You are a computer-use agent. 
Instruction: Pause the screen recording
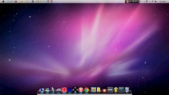tap(127, 2)
